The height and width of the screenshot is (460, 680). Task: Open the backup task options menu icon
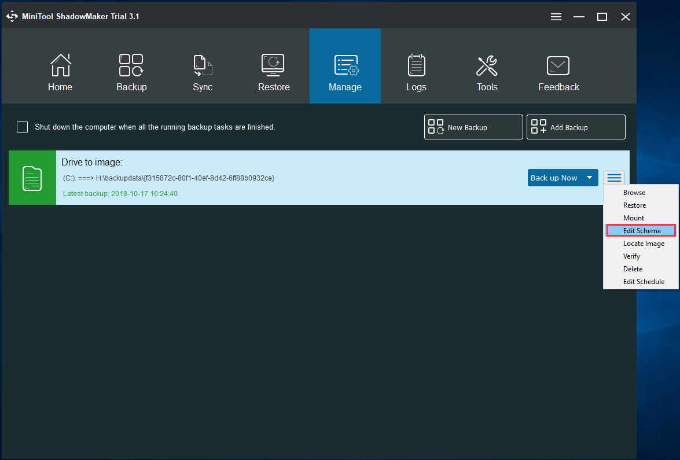[613, 178]
